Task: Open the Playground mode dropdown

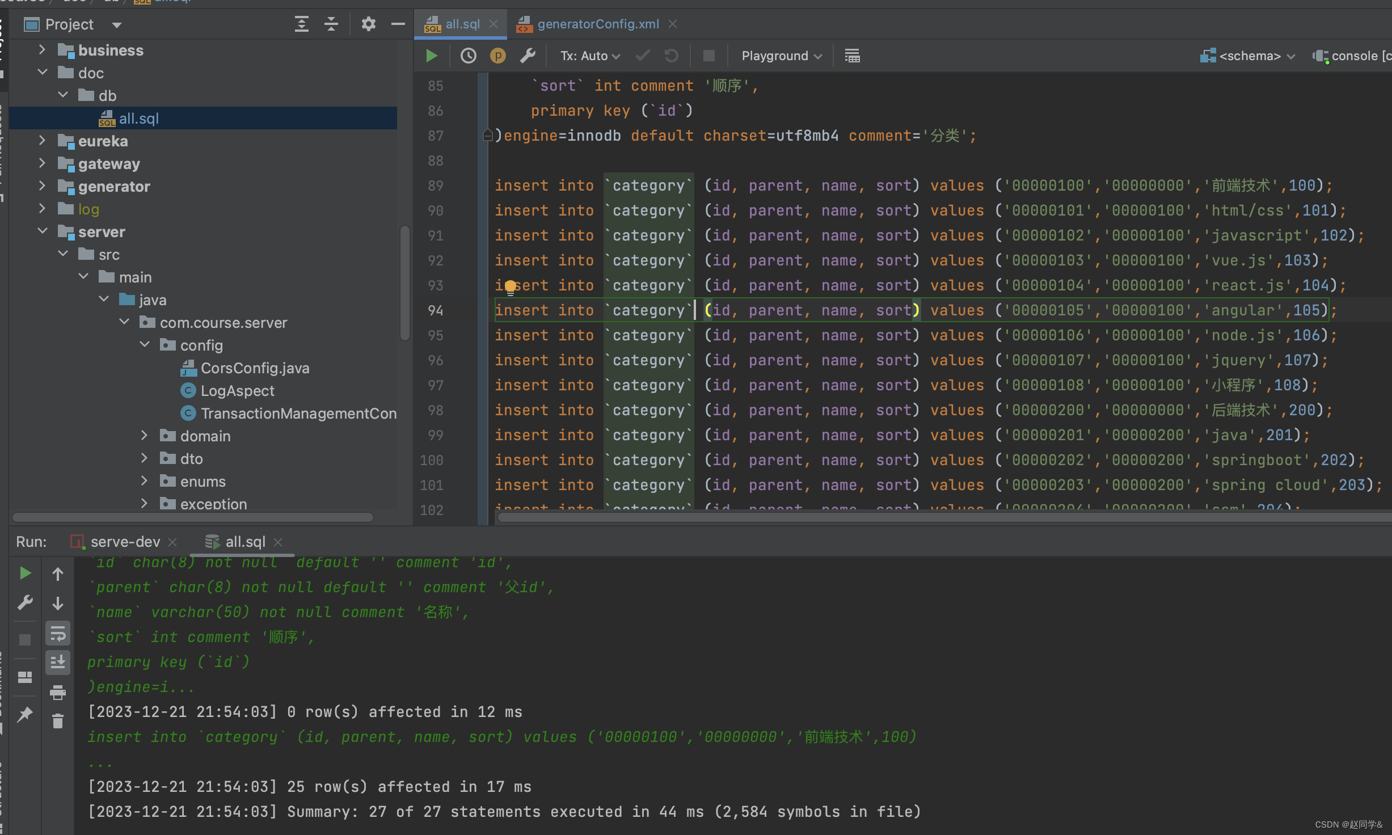Action: [x=782, y=56]
